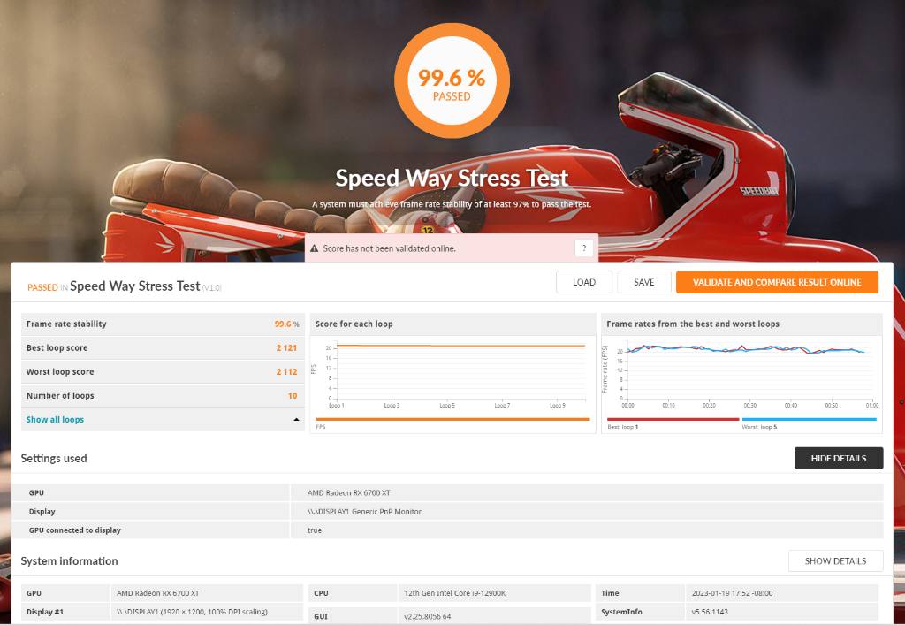Click the "Best: loop 1" legend label
The height and width of the screenshot is (625, 905).
point(623,427)
